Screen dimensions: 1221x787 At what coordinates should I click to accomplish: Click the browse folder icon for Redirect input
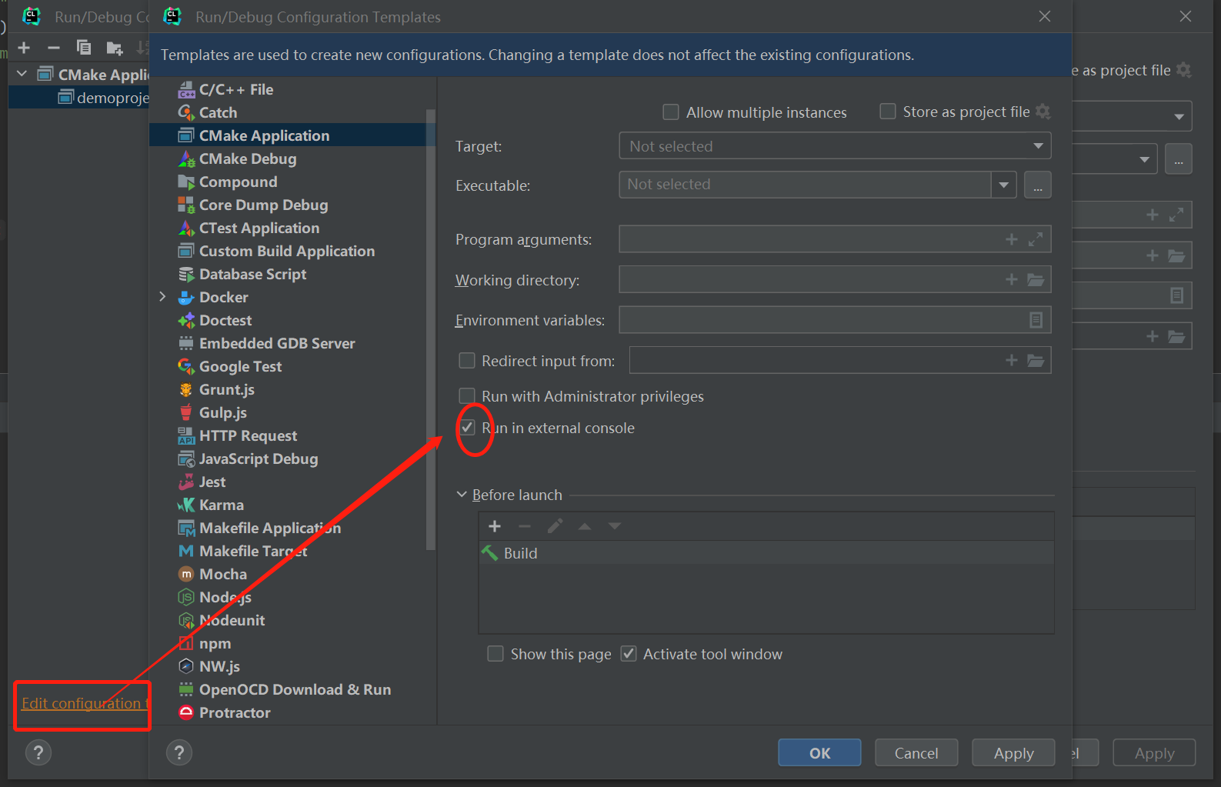coord(1036,360)
